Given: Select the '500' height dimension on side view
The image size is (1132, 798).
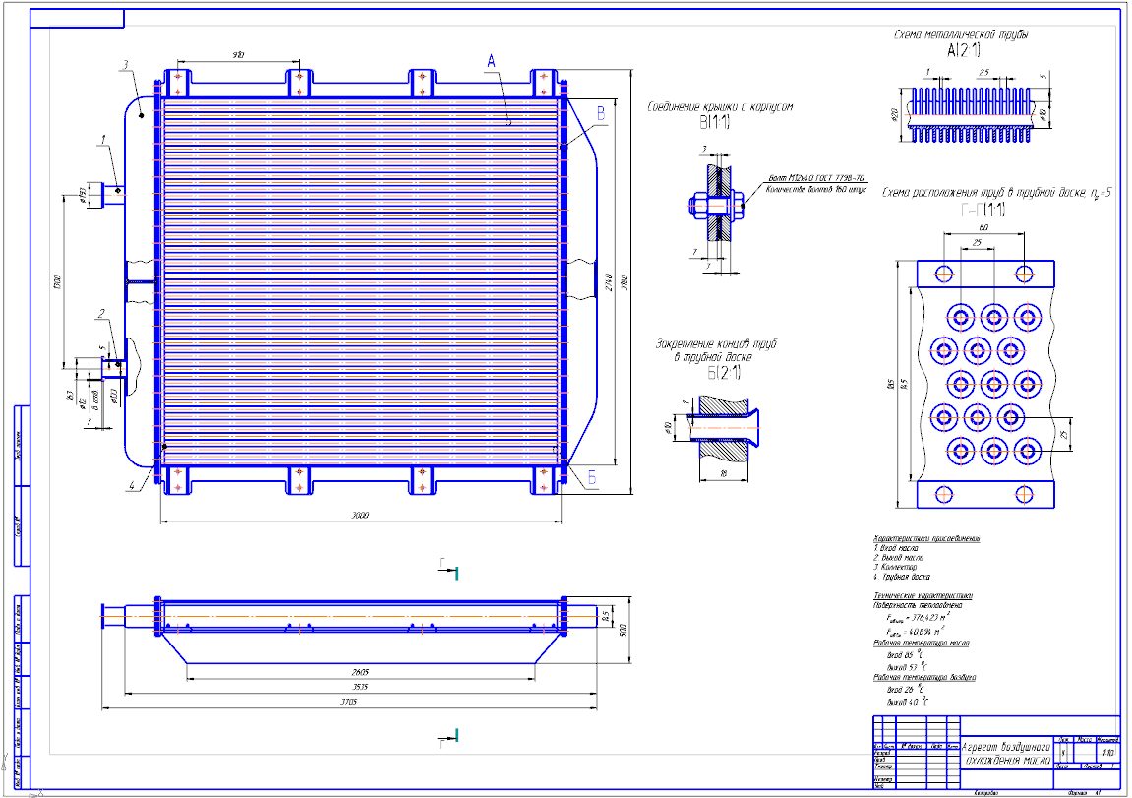Looking at the screenshot, I should click(623, 630).
